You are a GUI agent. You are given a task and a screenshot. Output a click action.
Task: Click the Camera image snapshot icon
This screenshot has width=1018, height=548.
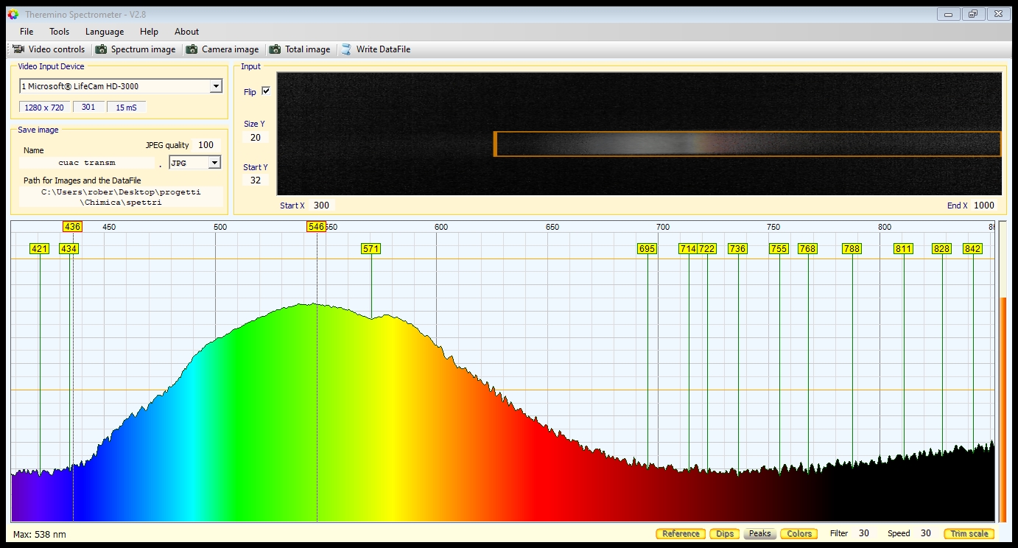tap(192, 49)
